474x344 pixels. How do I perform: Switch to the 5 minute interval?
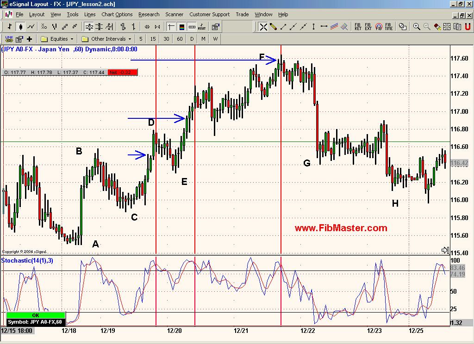141,39
